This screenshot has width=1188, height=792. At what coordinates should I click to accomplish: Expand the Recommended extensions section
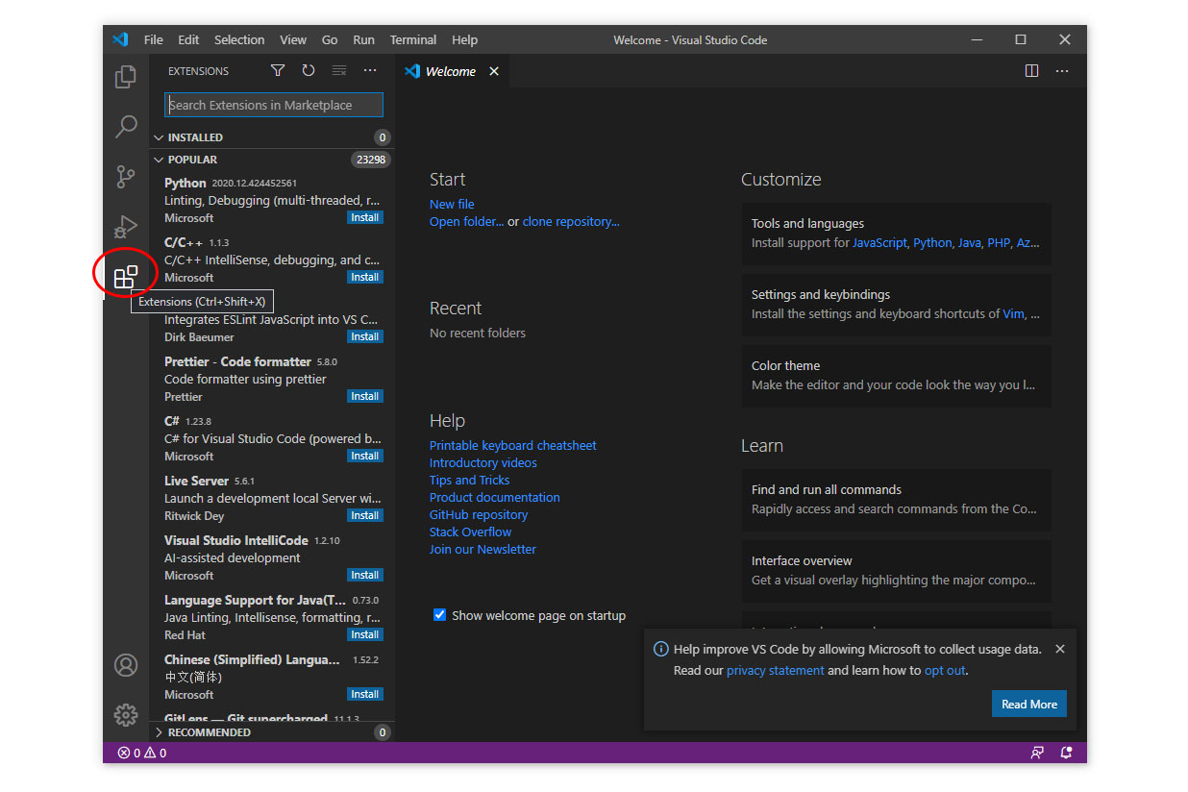272,732
